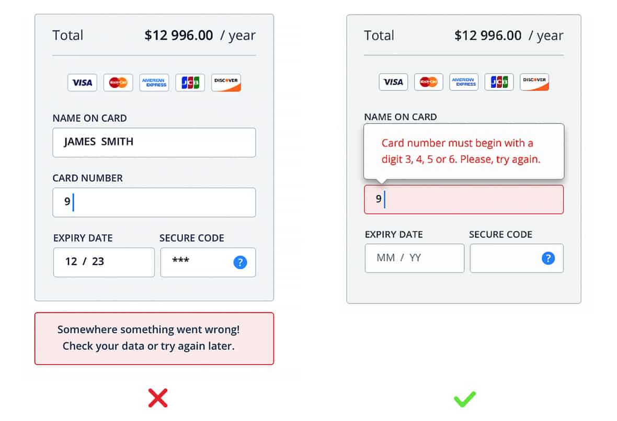Select the card number field containing 9 on the left
617x421 pixels.
[154, 202]
